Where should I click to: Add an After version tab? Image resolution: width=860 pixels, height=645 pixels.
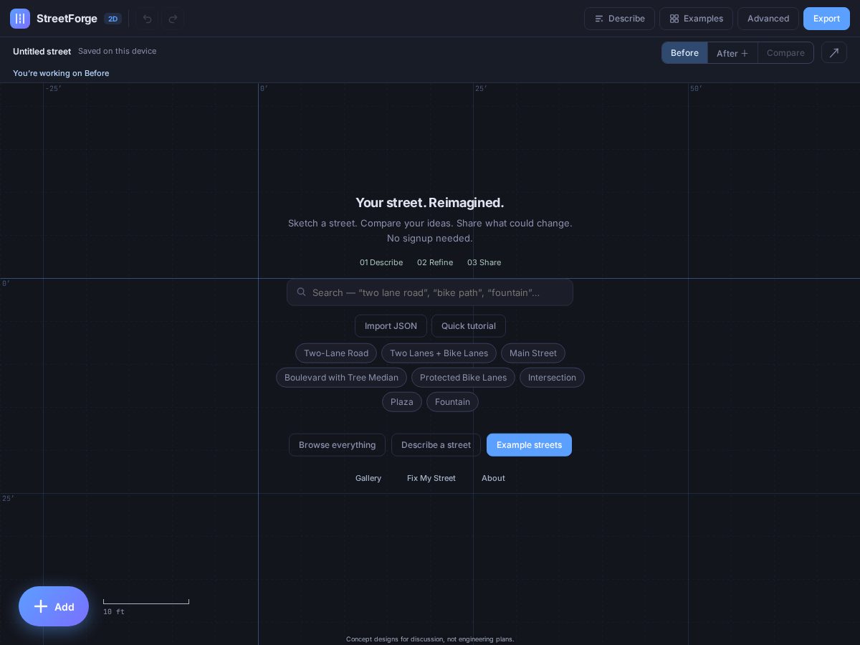pos(732,53)
